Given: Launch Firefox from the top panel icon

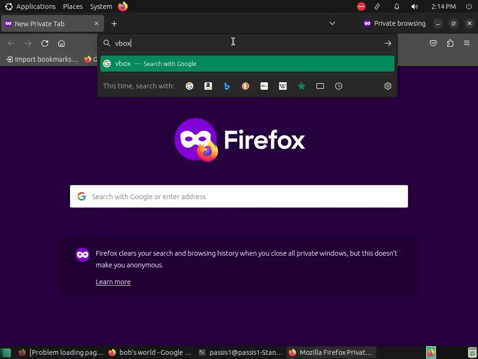Looking at the screenshot, I should (x=123, y=7).
